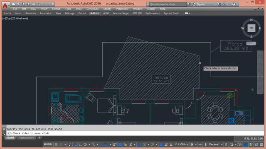Click the N compass direction on ViewCube
This screenshot has height=149, width=266.
click(251, 20)
